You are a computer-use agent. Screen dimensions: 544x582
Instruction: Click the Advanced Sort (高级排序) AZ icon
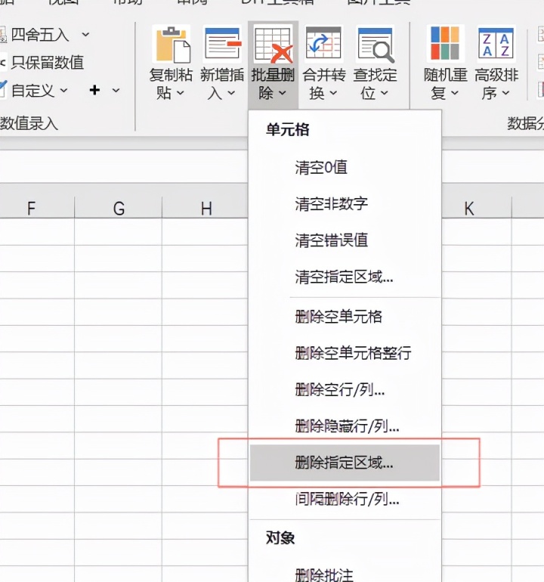coord(496,44)
